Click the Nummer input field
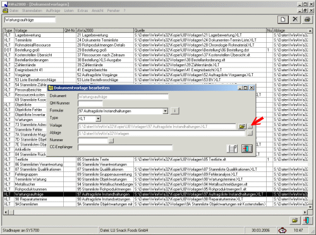The height and width of the screenshot is (235, 316). 93,140
